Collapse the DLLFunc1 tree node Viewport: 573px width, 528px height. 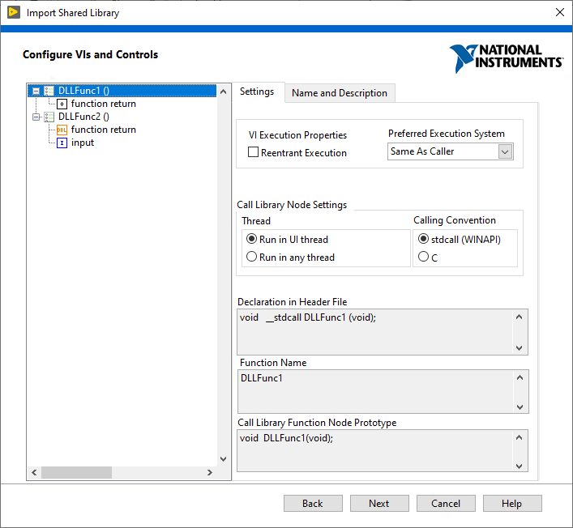pyautogui.click(x=36, y=91)
